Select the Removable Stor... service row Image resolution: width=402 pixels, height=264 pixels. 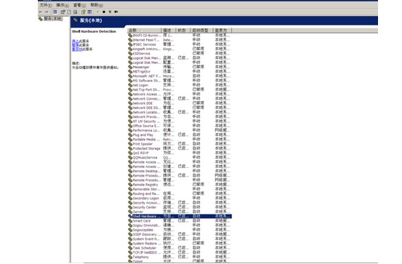(x=180, y=189)
